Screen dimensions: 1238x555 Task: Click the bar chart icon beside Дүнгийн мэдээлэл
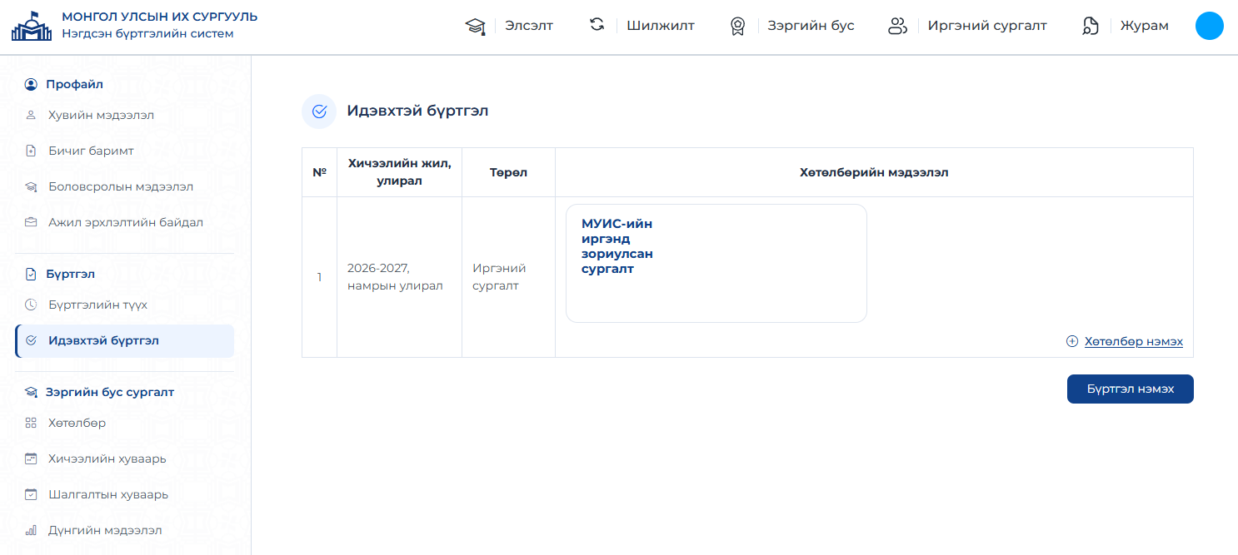point(31,531)
